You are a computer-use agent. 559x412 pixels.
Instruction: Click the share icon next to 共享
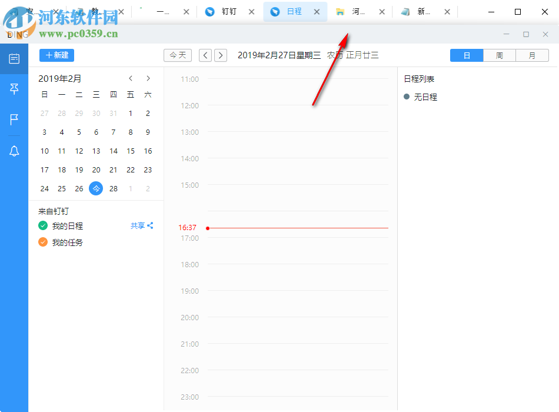click(x=153, y=225)
